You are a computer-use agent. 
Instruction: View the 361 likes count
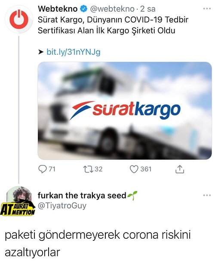pos(146,169)
